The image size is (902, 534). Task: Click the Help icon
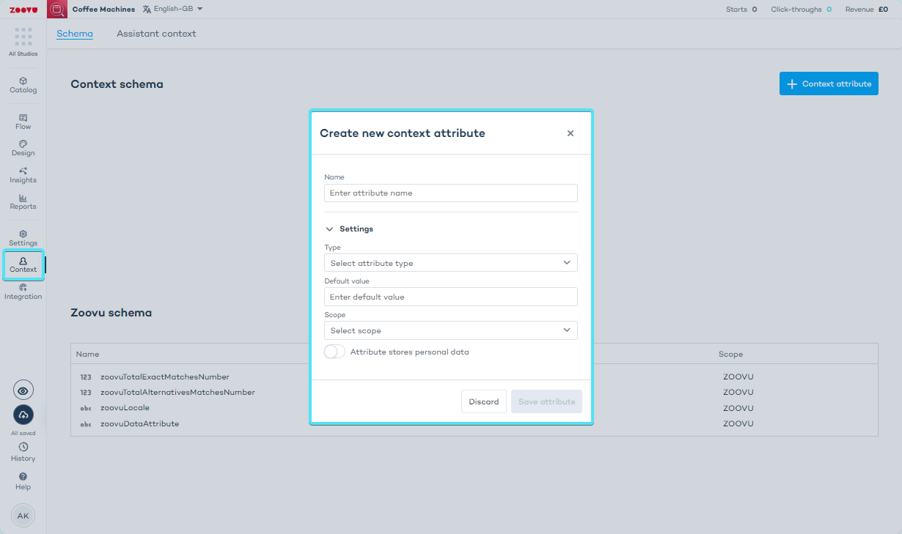point(23,481)
